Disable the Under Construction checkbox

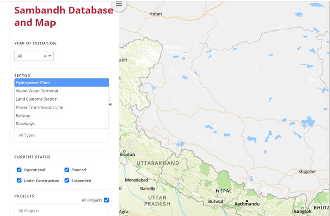tap(19, 180)
